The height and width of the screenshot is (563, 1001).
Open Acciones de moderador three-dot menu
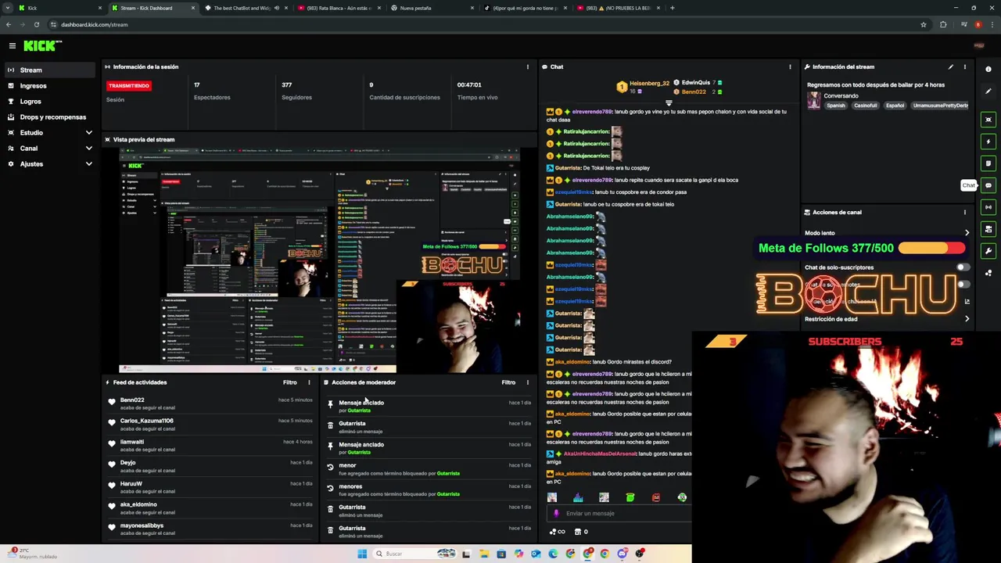point(527,382)
